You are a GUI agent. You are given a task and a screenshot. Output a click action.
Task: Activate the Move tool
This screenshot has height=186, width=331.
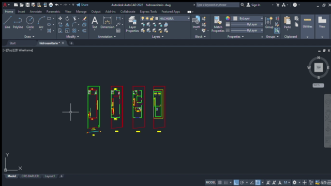(60, 19)
